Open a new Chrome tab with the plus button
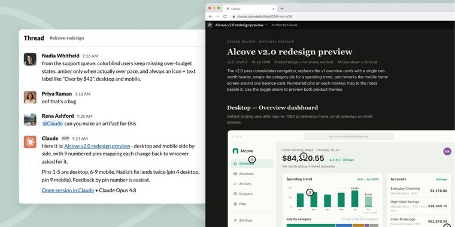The image size is (455, 227). point(282,9)
